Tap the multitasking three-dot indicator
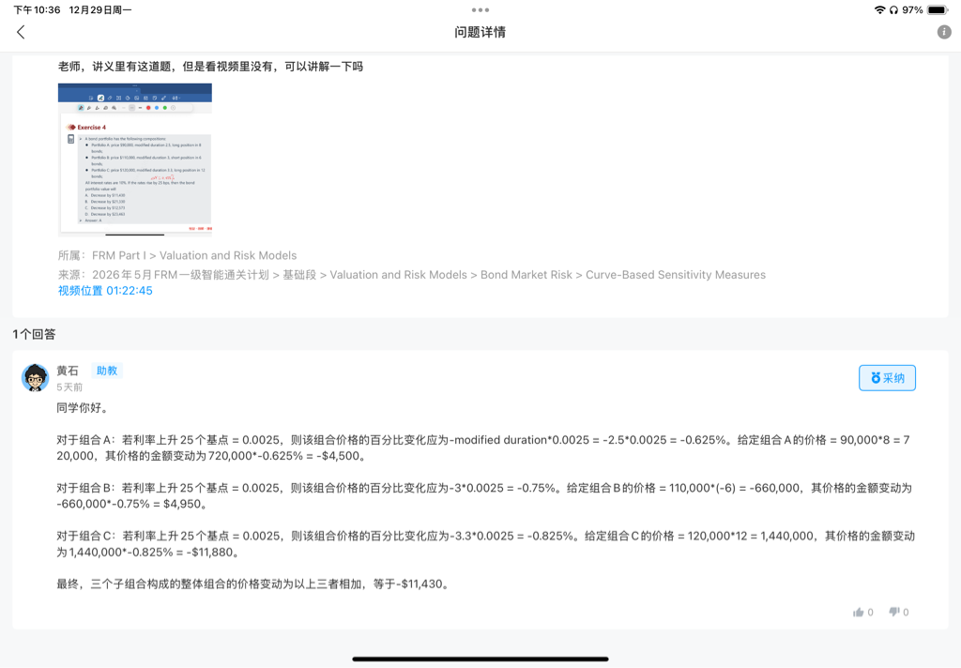Viewport: 961px width, 668px height. (x=480, y=9)
